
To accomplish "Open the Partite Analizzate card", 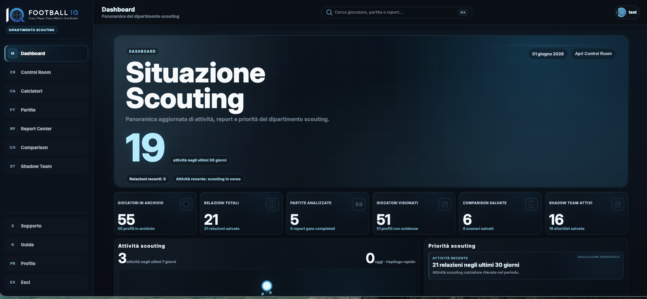I will (327, 213).
